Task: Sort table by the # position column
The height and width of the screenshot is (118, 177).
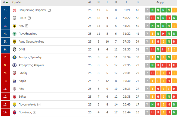Action: click(5, 2)
